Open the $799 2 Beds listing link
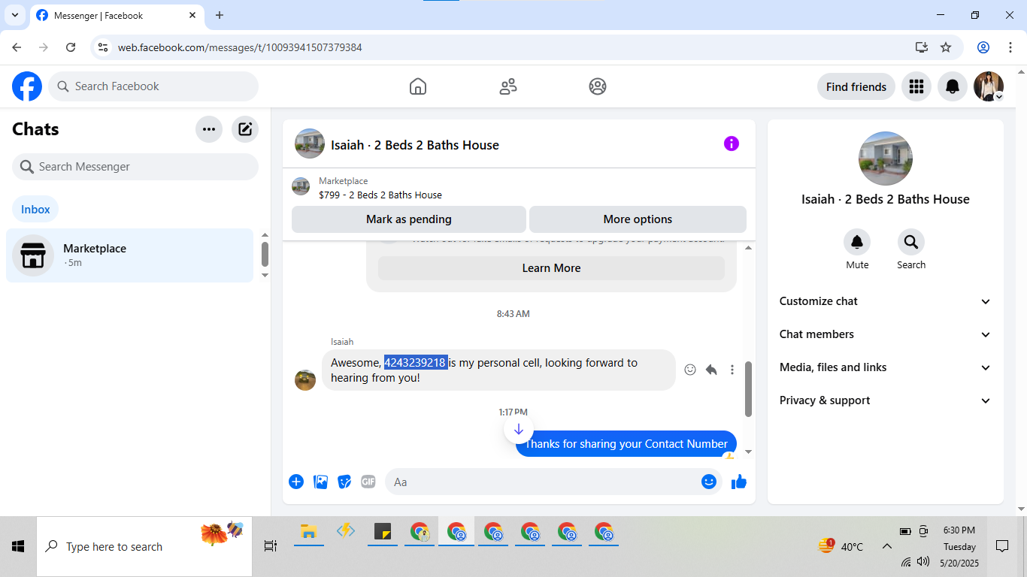 click(x=380, y=195)
